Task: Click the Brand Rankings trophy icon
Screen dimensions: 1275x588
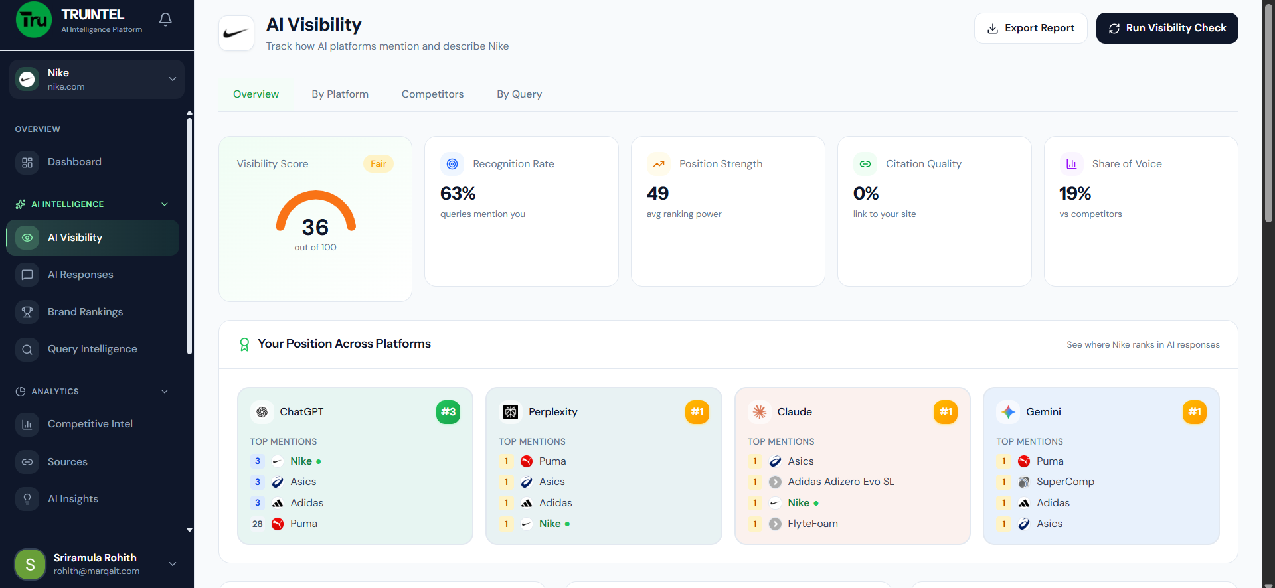Action: click(x=27, y=312)
